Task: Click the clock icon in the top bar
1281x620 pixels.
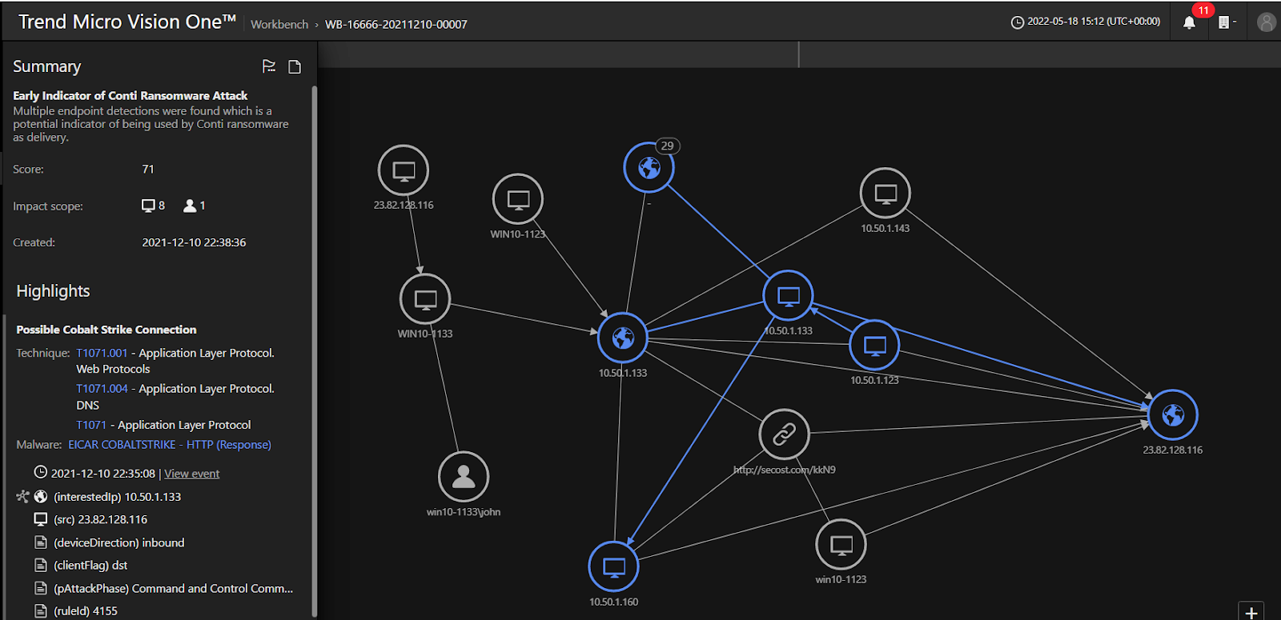Action: click(1018, 22)
